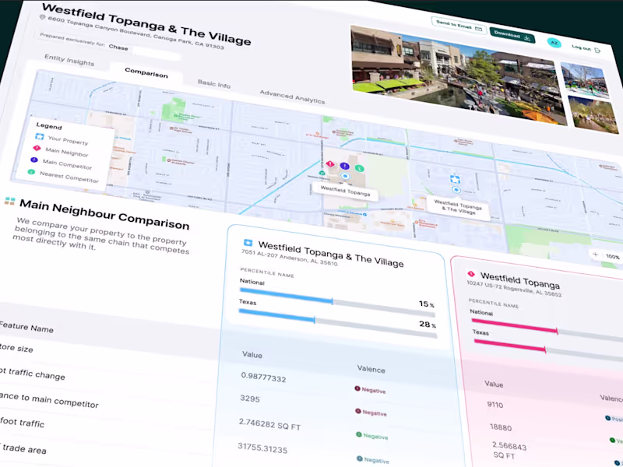The height and width of the screenshot is (467, 623).
Task: Click the Negative valence icon for 3295
Action: pyautogui.click(x=358, y=411)
